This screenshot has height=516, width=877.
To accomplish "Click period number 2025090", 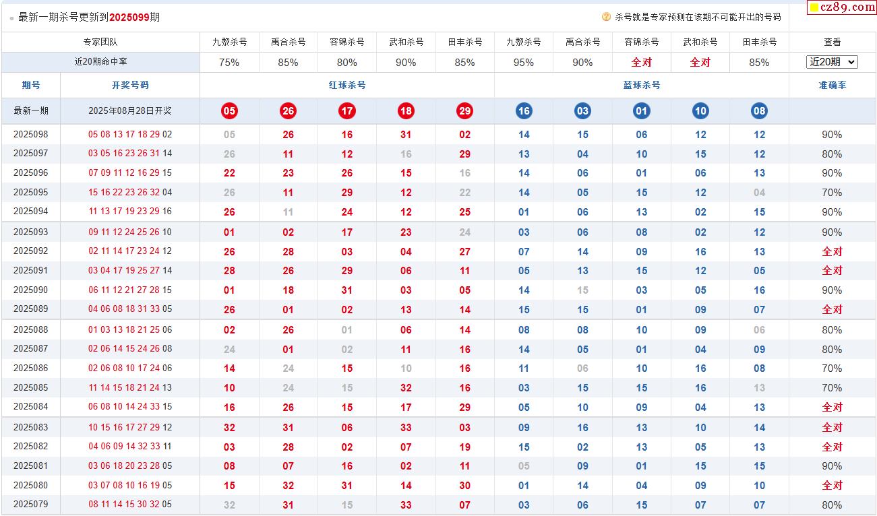I will [31, 290].
